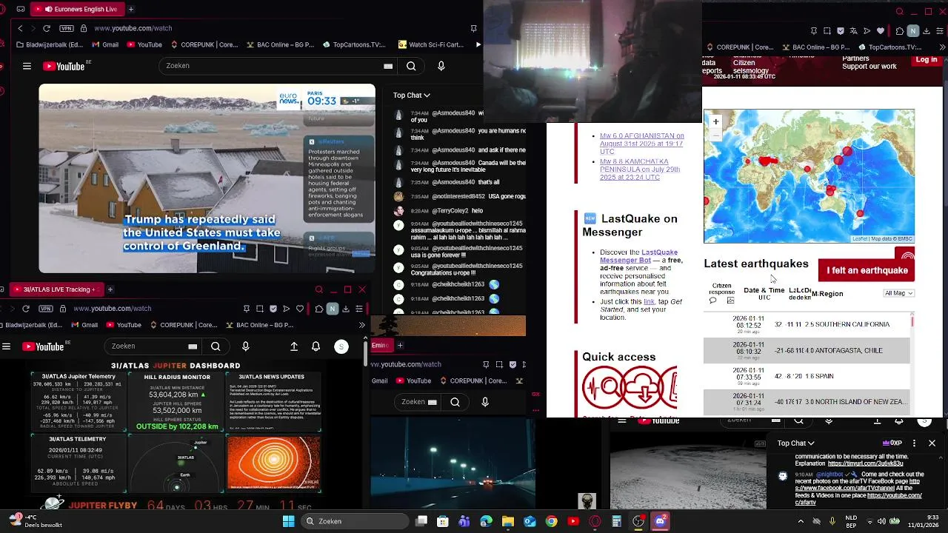This screenshot has width=948, height=533.
Task: Open notifications bell in 3I/ATLAS YouTube header
Action: (316, 346)
